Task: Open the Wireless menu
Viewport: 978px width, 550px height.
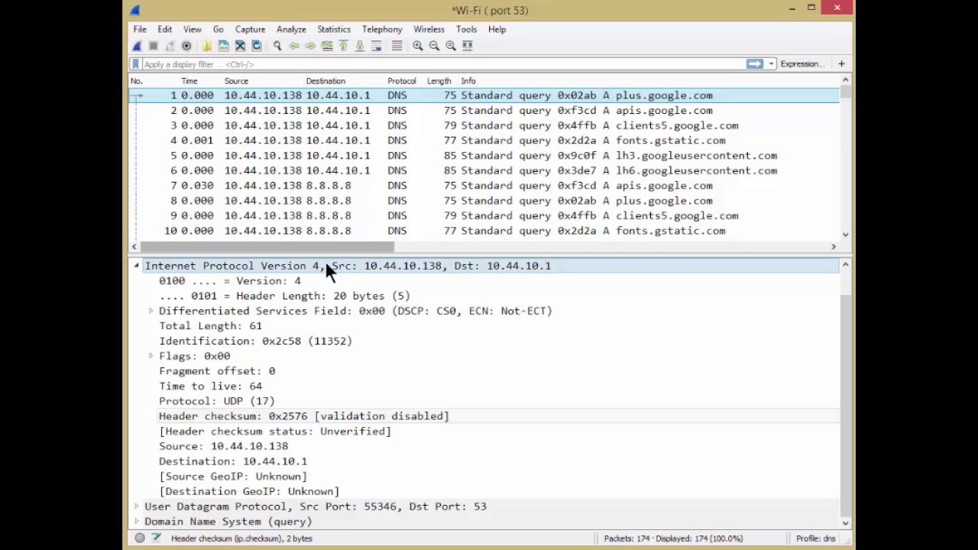Action: pos(429,29)
